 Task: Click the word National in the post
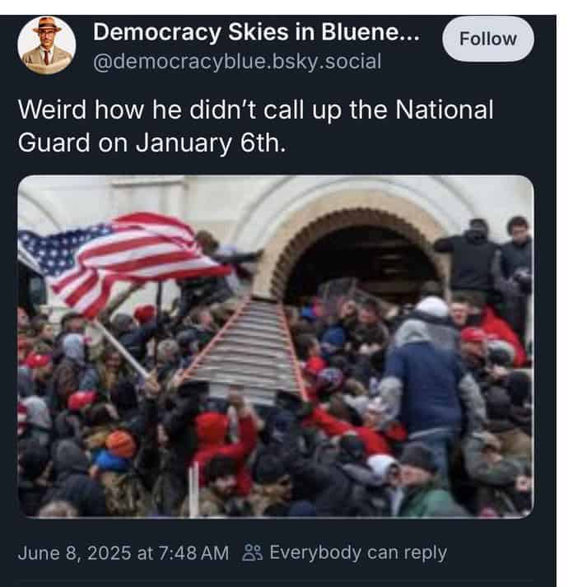[x=445, y=109]
